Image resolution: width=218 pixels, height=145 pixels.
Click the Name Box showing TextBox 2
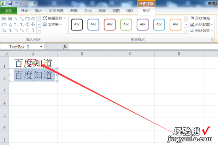point(20,47)
